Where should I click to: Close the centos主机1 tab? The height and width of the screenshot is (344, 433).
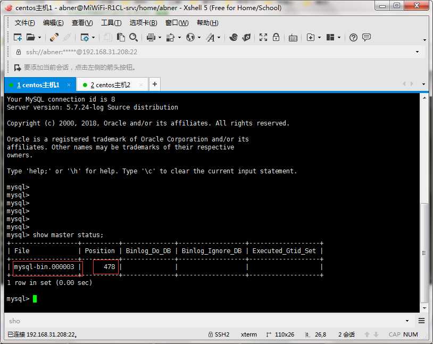pyautogui.click(x=69, y=85)
